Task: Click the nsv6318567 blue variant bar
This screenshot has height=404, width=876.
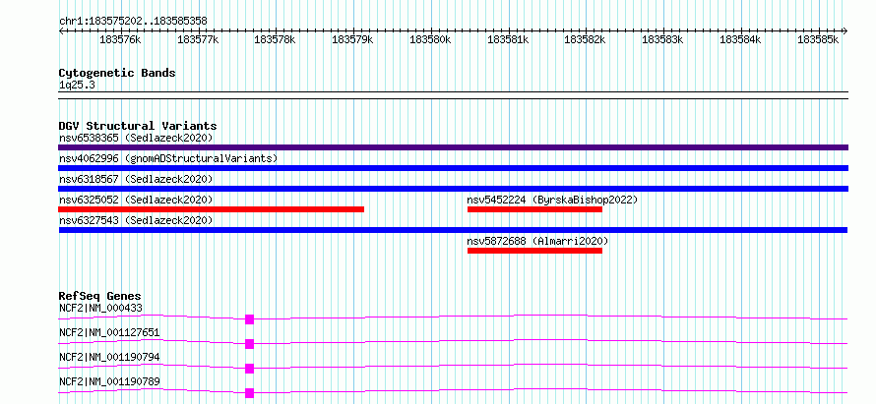Action: (x=453, y=189)
